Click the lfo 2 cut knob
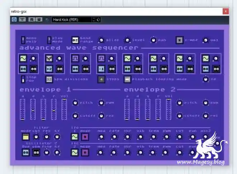Image resolution: width=237 pixels, height=174 pixels. (x=180, y=152)
